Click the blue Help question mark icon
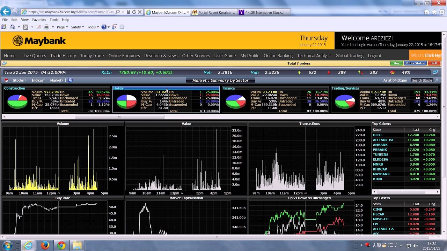This screenshot has width=447, height=251. tap(104, 27)
